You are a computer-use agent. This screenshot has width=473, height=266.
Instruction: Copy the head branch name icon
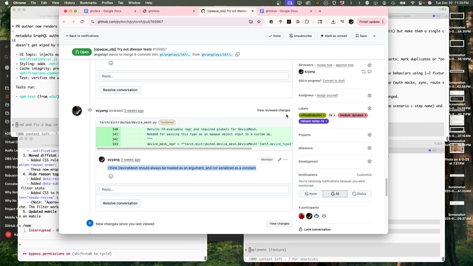pyautogui.click(x=237, y=54)
